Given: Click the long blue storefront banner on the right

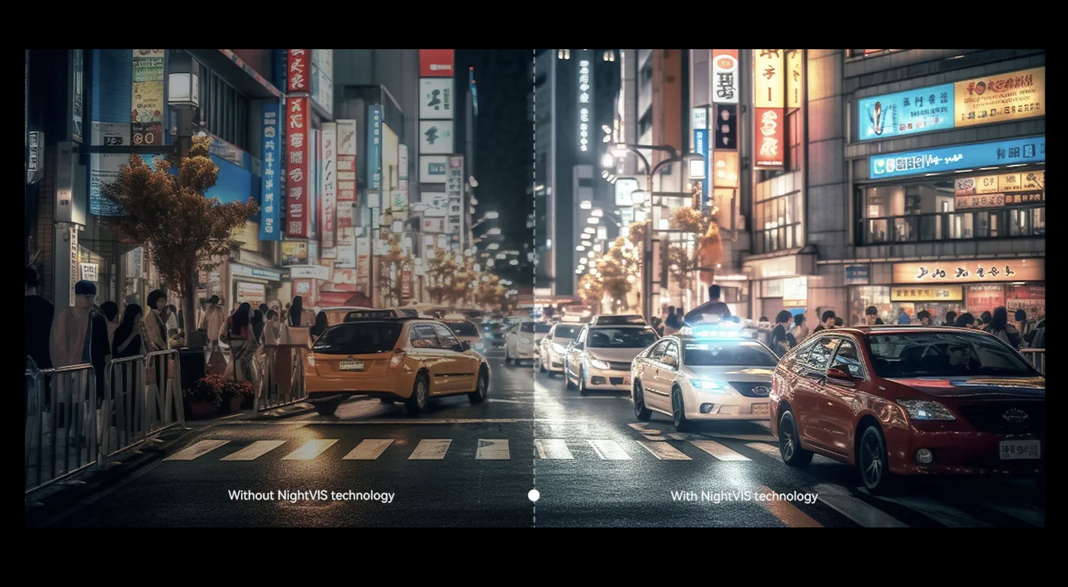Looking at the screenshot, I should [x=957, y=158].
